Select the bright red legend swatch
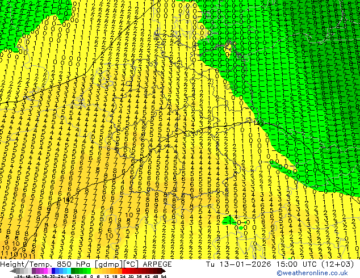Viewport: 360px width, 278px height. click(x=124, y=271)
